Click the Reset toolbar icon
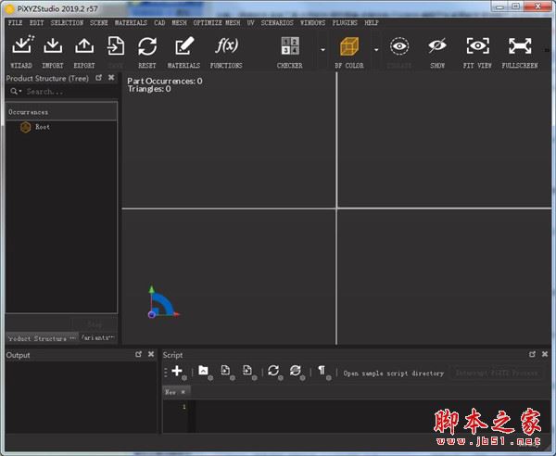This screenshot has height=456, width=556. (147, 46)
